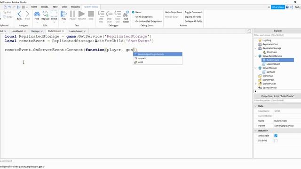
Task: Choose until from autocomplete list
Action: point(158,62)
